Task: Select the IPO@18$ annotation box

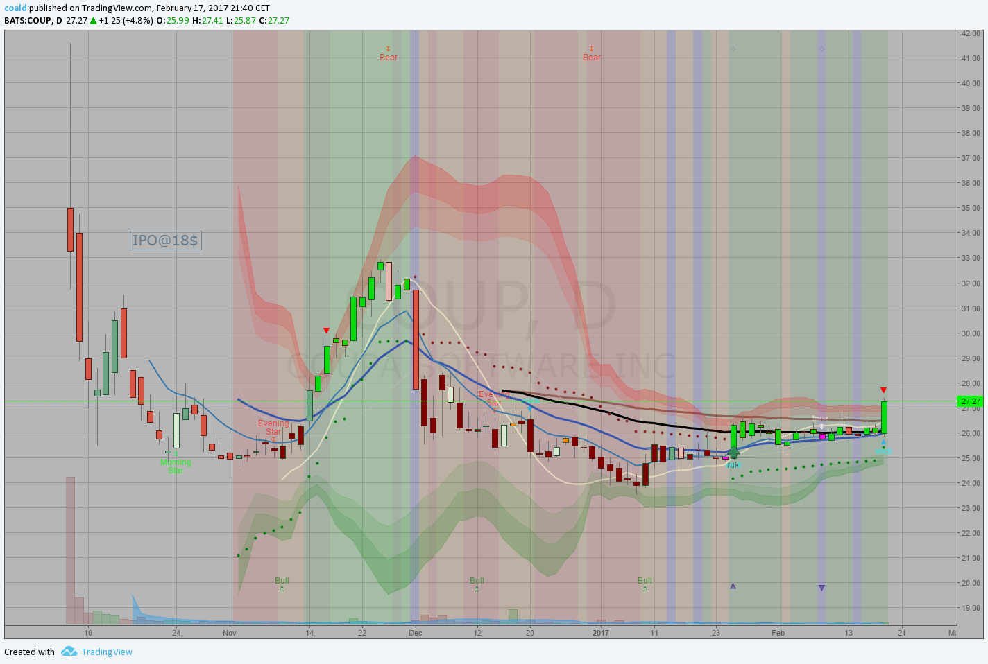Action: [165, 241]
